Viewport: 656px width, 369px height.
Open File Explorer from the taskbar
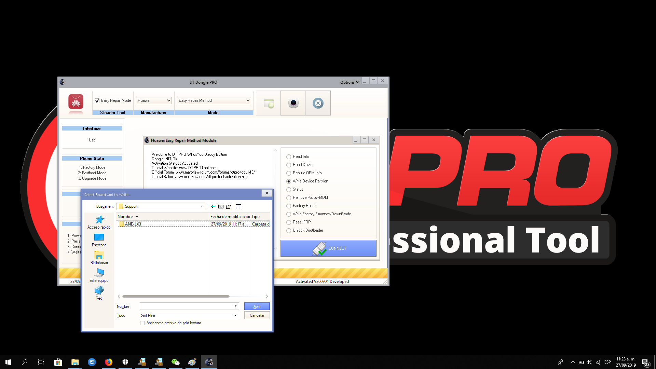75,362
